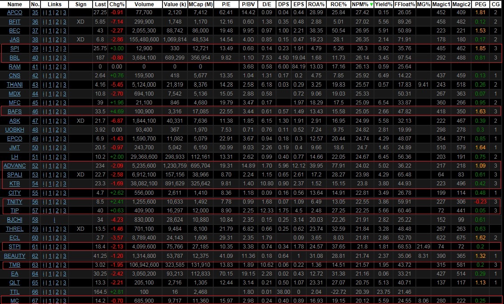Sort the table by the Name column header
Image resolution: width=504 pixels, height=304 pixels.
point(14,4)
